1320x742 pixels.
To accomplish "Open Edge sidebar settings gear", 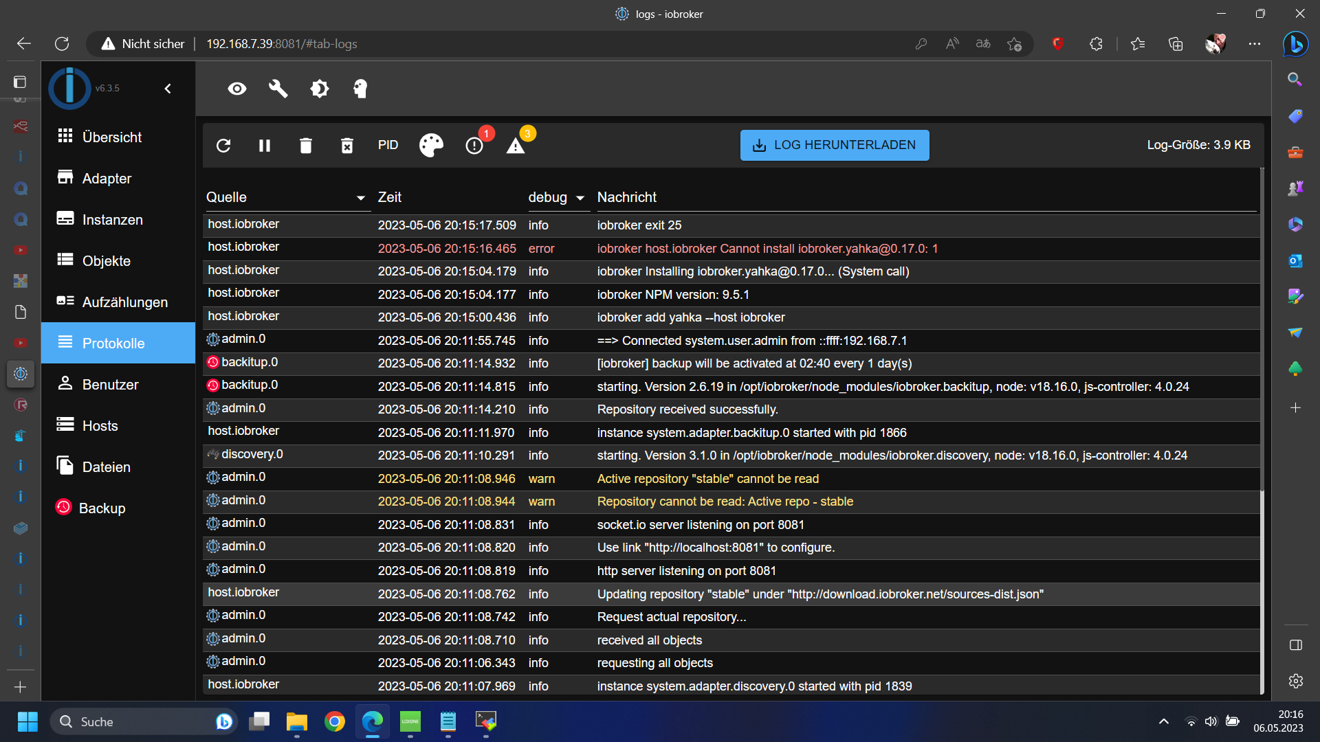I will coord(1295,681).
